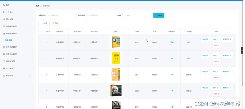Click the document icon in row 4 详情 button

[x=207, y=88]
